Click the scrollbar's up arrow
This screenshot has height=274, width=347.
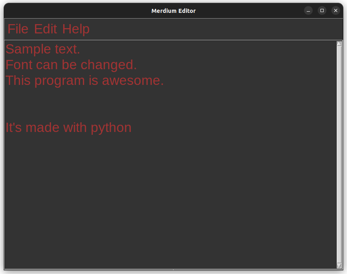pos(339,44)
